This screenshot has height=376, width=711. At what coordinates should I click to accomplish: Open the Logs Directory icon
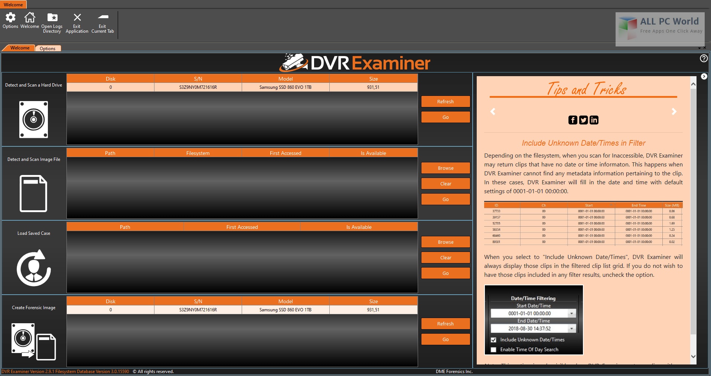52,17
